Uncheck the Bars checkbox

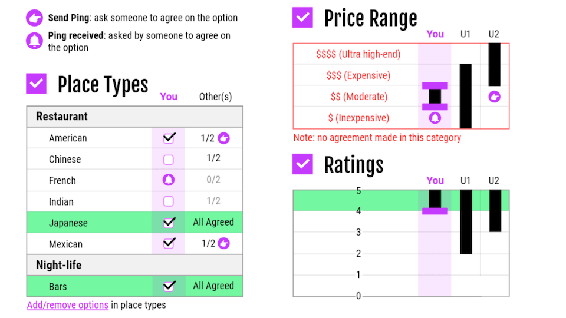pos(169,286)
